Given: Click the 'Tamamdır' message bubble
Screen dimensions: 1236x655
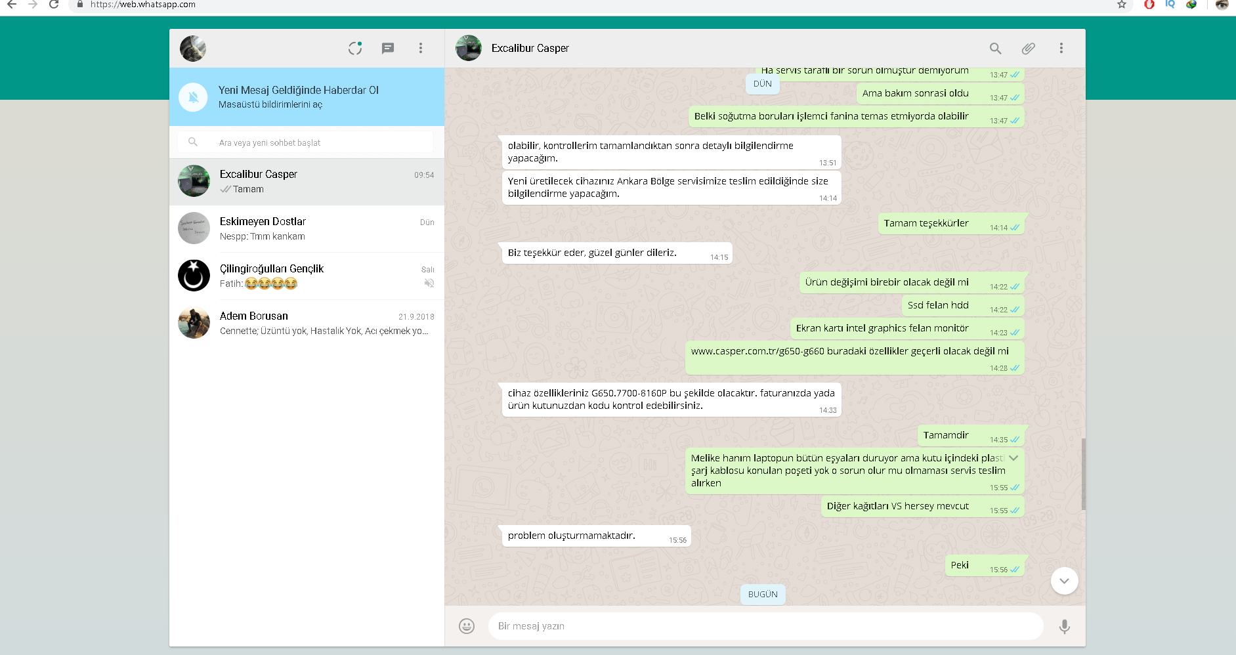Looking at the screenshot, I should [971, 435].
